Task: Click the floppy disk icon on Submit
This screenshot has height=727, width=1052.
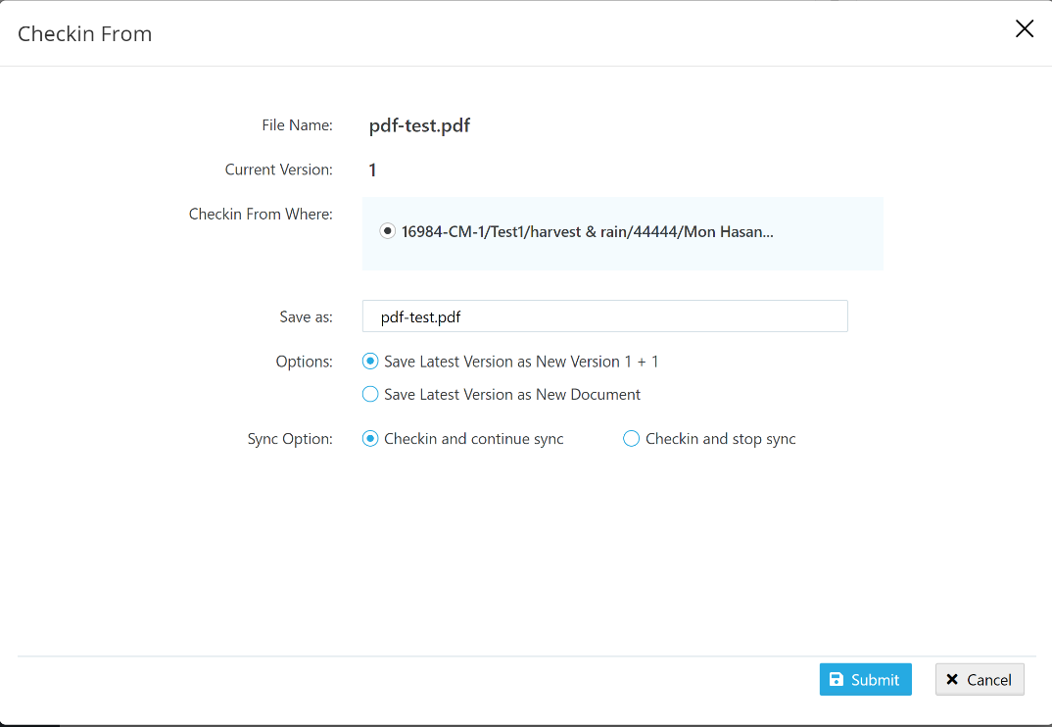Action: click(837, 680)
